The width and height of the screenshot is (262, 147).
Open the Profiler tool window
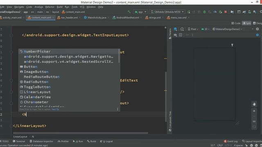pos(63,141)
